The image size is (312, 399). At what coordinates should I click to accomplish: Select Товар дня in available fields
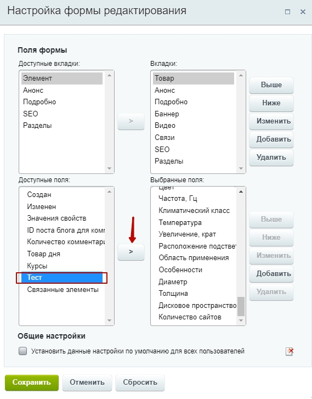tap(44, 254)
